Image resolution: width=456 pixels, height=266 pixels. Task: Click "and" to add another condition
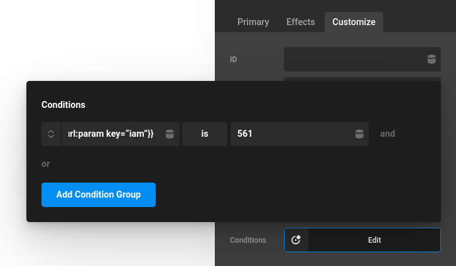click(x=388, y=134)
